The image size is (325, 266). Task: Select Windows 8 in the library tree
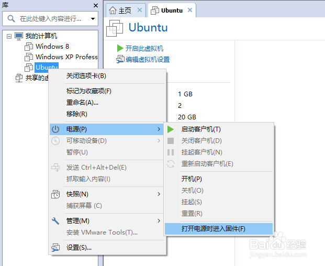click(x=52, y=47)
